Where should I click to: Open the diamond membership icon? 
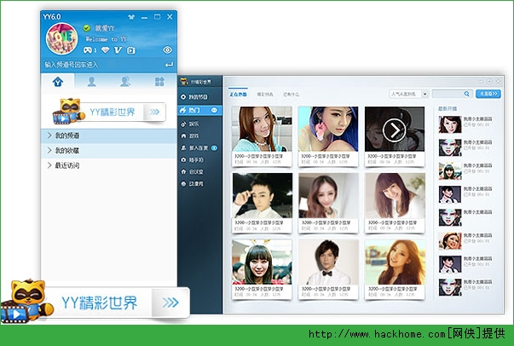(105, 50)
